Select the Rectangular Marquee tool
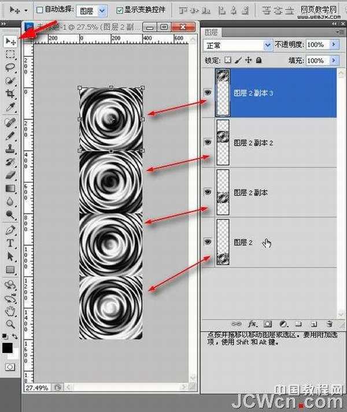Screen dimensions: 347x412 [x=10, y=54]
